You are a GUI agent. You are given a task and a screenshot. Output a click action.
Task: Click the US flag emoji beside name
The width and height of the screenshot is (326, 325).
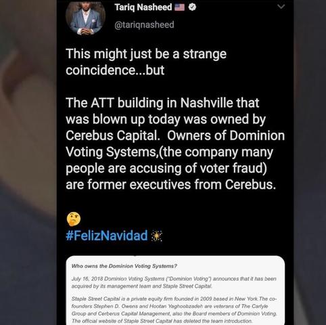(x=180, y=7)
